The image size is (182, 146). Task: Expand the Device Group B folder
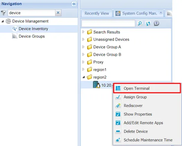pos(83,54)
